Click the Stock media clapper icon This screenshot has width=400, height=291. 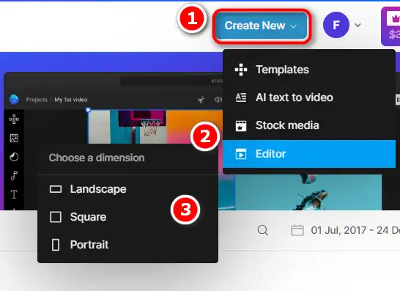(x=241, y=125)
